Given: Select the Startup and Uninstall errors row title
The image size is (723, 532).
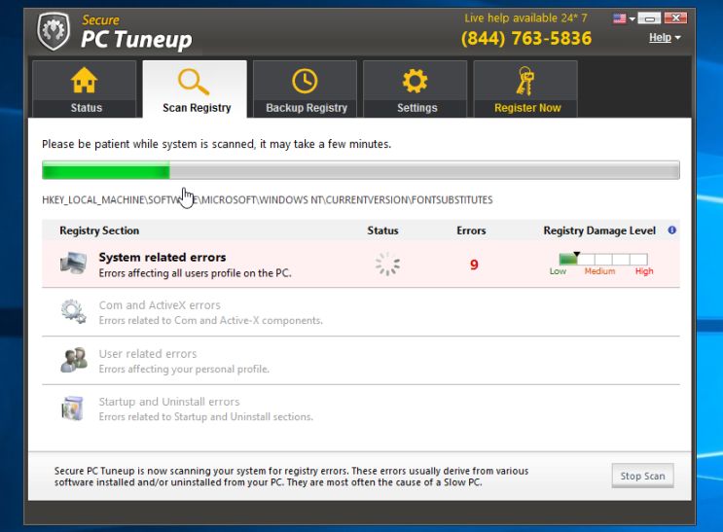Looking at the screenshot, I should pyautogui.click(x=169, y=402).
